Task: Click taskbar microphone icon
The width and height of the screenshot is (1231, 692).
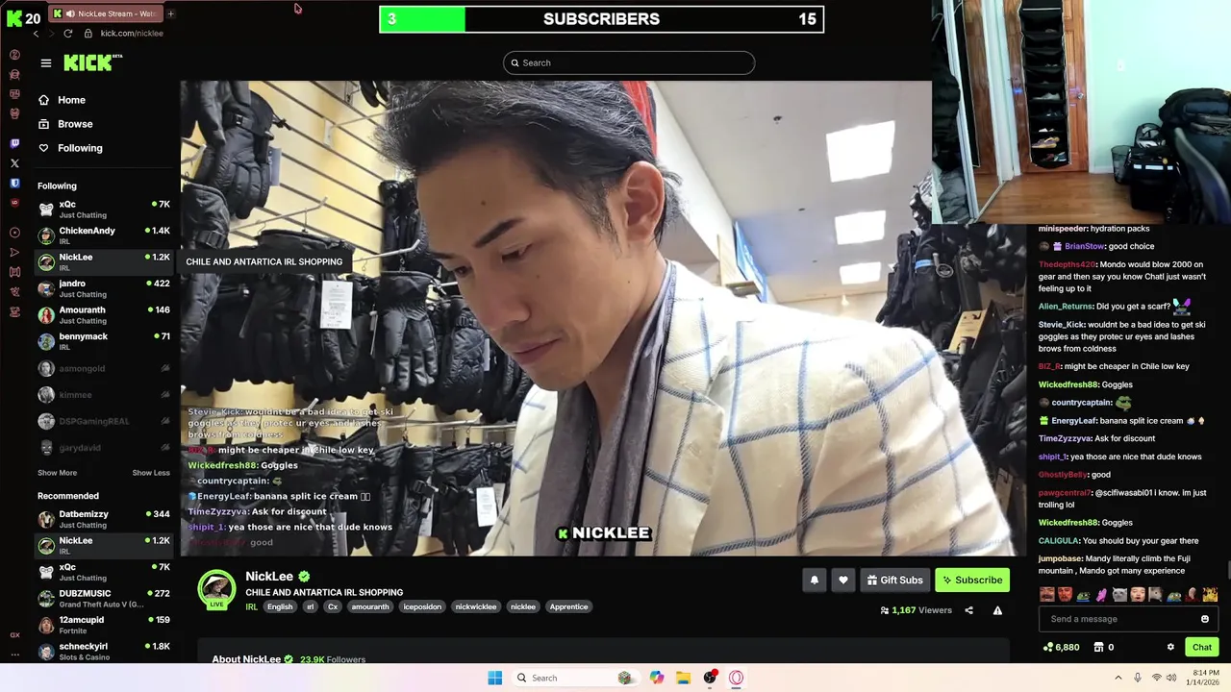Action: (1138, 678)
